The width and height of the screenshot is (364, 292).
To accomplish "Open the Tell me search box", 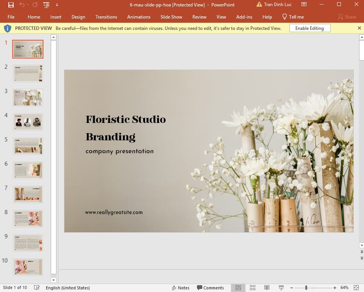I will (293, 17).
